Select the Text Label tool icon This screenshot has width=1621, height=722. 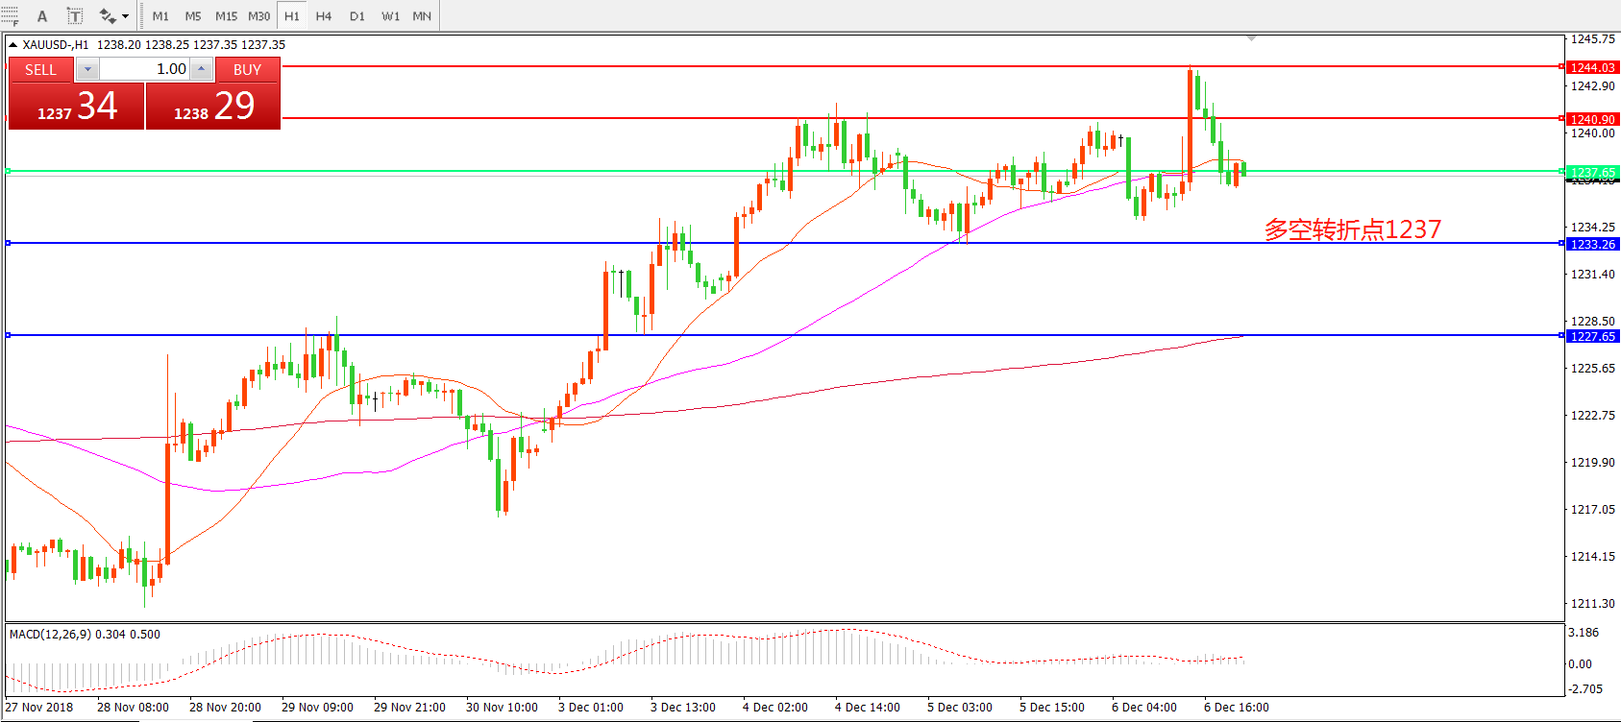(75, 16)
